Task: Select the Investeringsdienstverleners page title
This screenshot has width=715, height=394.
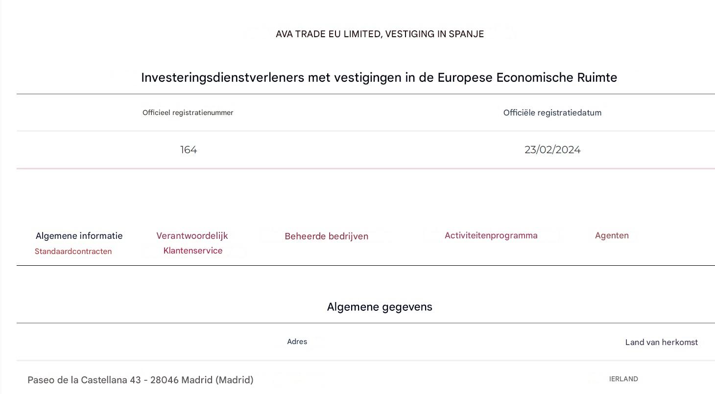Action: click(x=379, y=77)
